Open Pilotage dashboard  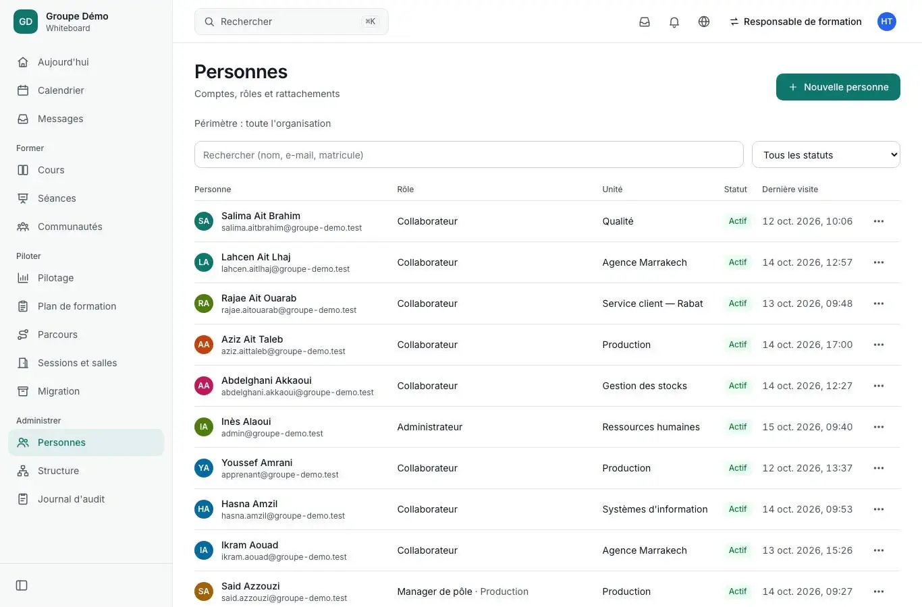coord(86,278)
